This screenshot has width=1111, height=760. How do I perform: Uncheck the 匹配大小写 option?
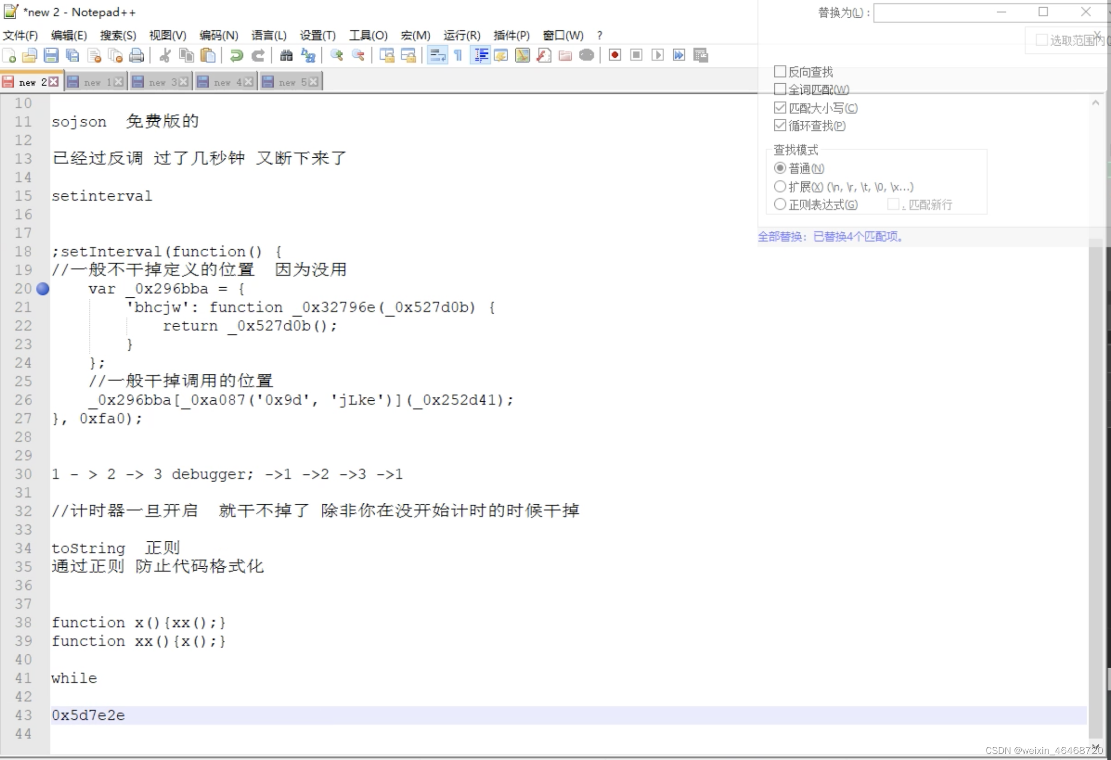(x=780, y=108)
